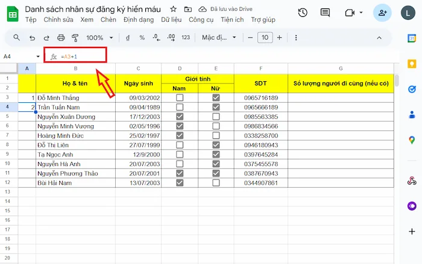Open the Định dạng menu
Image resolution: width=422 pixels, height=264 pixels.
pyautogui.click(x=139, y=20)
